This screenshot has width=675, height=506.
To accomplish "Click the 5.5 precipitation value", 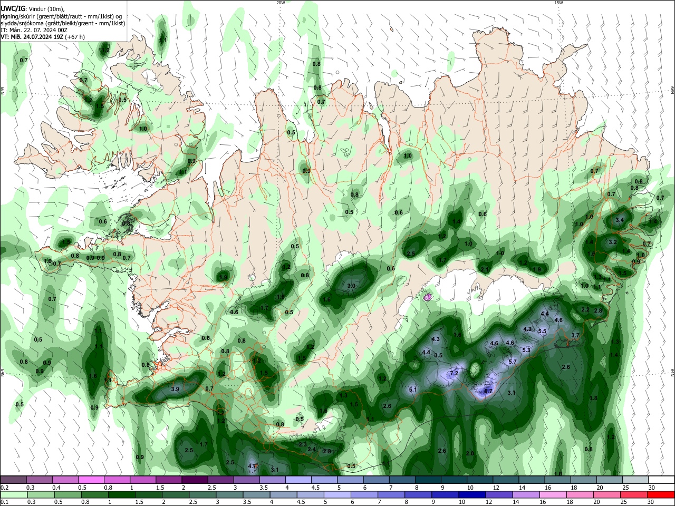I will 542,331.
